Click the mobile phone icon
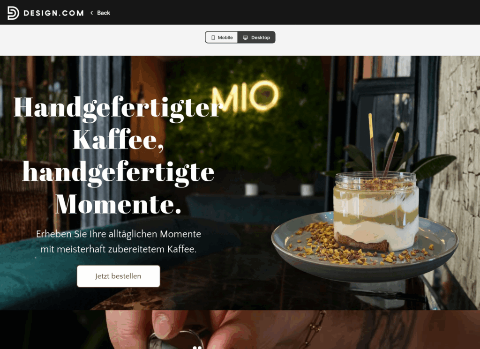Viewport: 480px width, 349px height. pyautogui.click(x=213, y=37)
